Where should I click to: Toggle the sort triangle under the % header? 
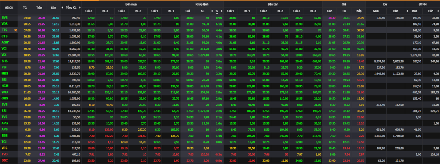coord(217,13)
